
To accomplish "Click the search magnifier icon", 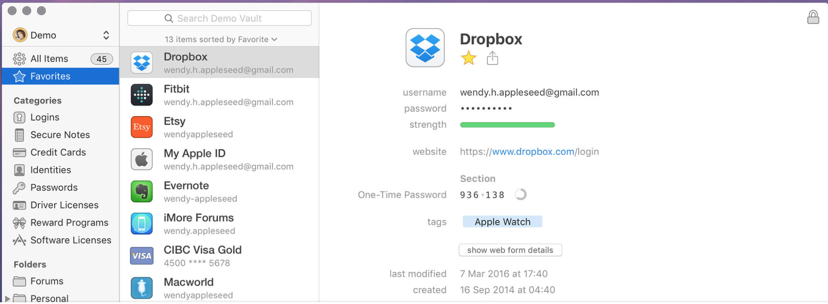I will [x=169, y=18].
